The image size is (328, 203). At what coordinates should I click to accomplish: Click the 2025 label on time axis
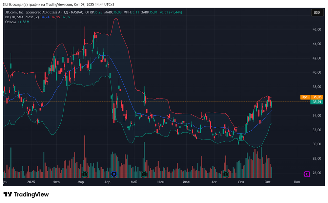point(31,182)
